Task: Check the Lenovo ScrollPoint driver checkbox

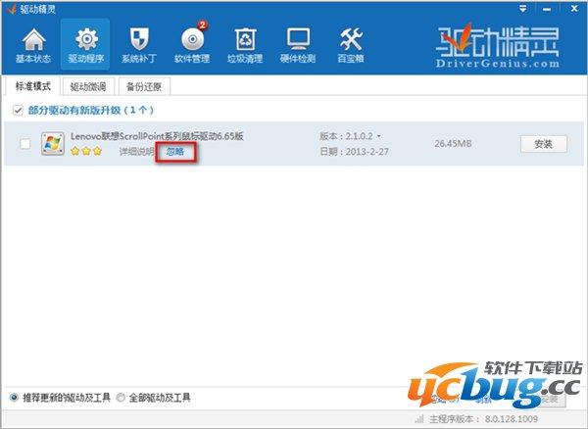Action: click(x=25, y=144)
